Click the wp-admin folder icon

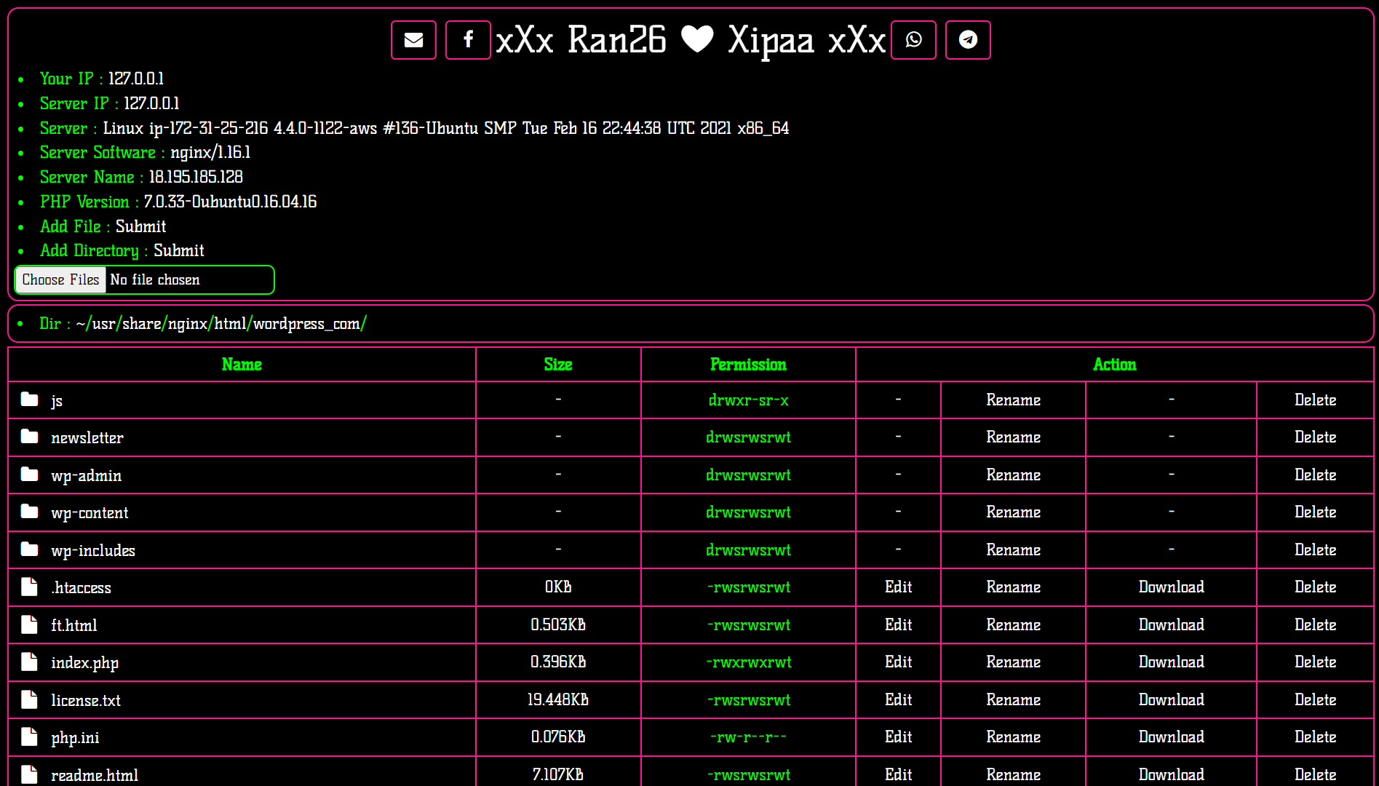tap(30, 475)
